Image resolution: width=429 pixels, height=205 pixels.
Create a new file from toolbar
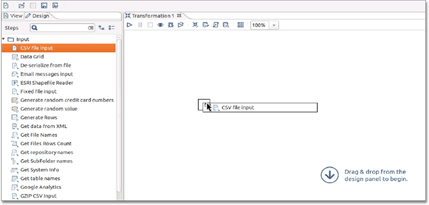[6, 5]
